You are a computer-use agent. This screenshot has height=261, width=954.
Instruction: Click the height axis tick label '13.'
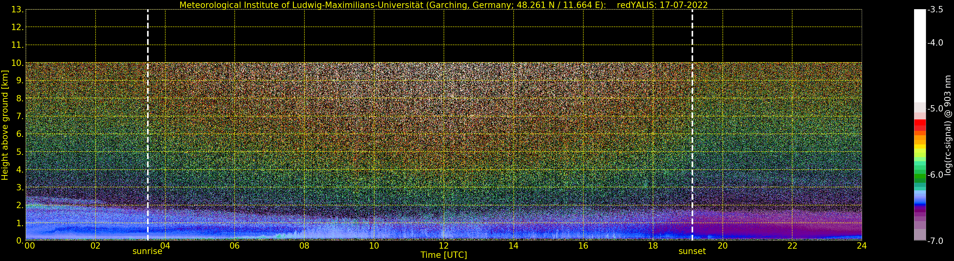(17, 10)
